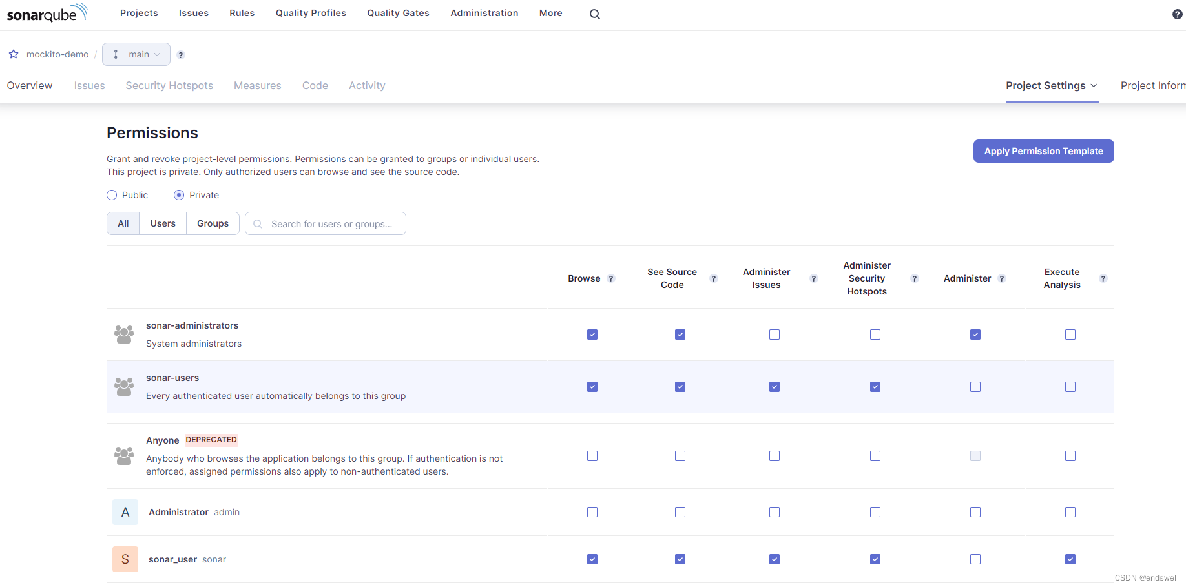Screen dimensions: 1186x587
Task: Click Apply Permission Template button
Action: point(1044,151)
